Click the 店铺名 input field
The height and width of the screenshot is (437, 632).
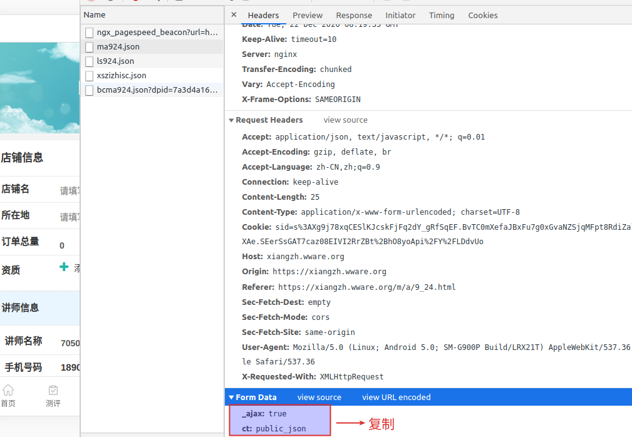click(69, 191)
